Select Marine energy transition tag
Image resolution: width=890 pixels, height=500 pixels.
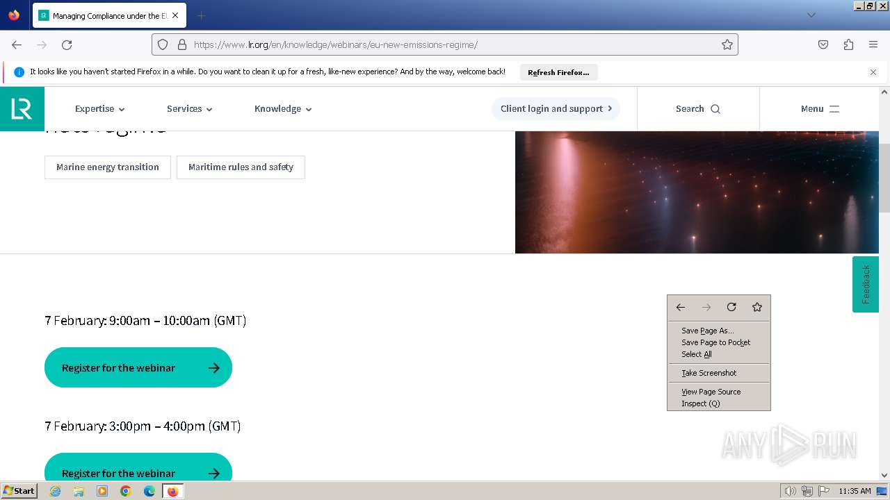[x=108, y=167]
